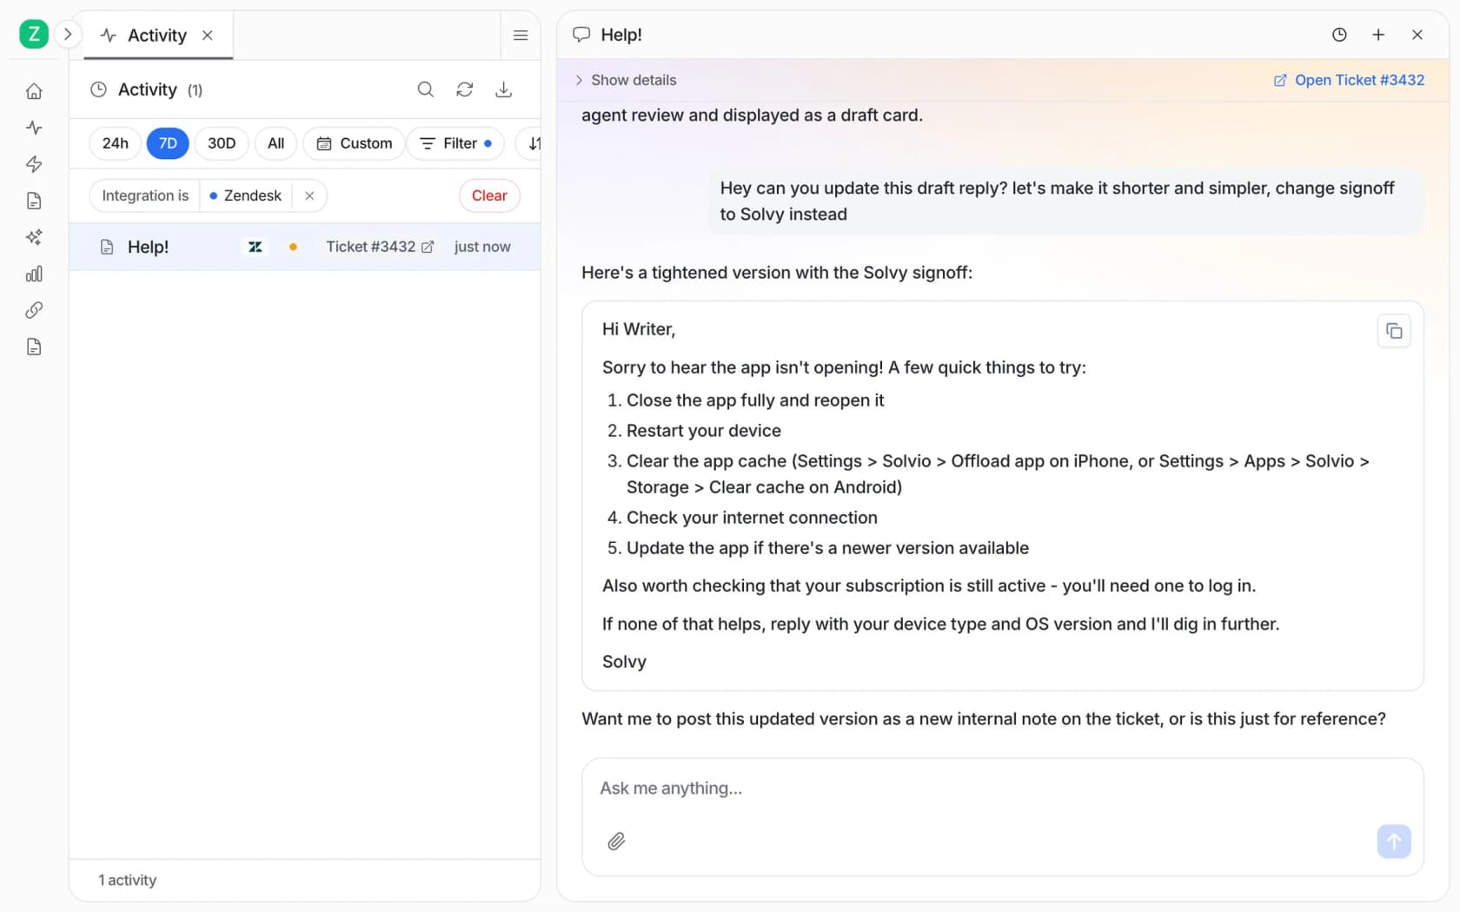This screenshot has height=912, width=1460.
Task: Select the Help! activity row
Action: click(305, 247)
